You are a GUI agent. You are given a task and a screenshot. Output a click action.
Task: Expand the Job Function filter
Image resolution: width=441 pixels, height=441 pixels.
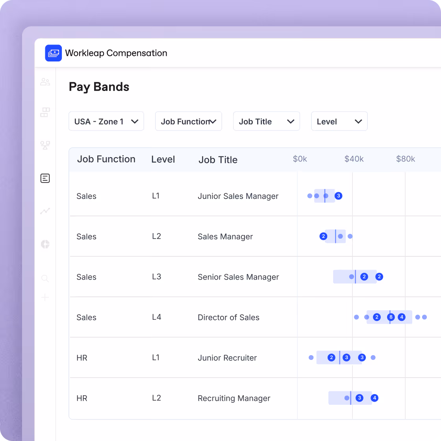tap(188, 121)
